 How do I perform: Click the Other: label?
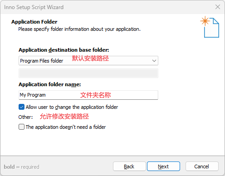click(25, 117)
